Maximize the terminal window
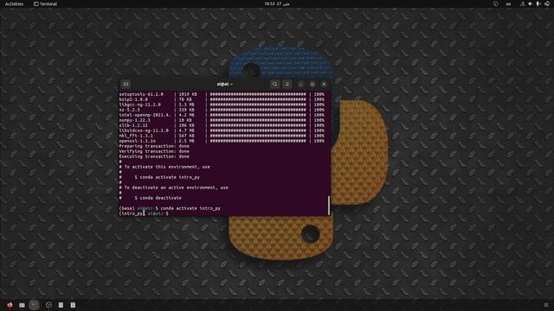 pyautogui.click(x=312, y=85)
